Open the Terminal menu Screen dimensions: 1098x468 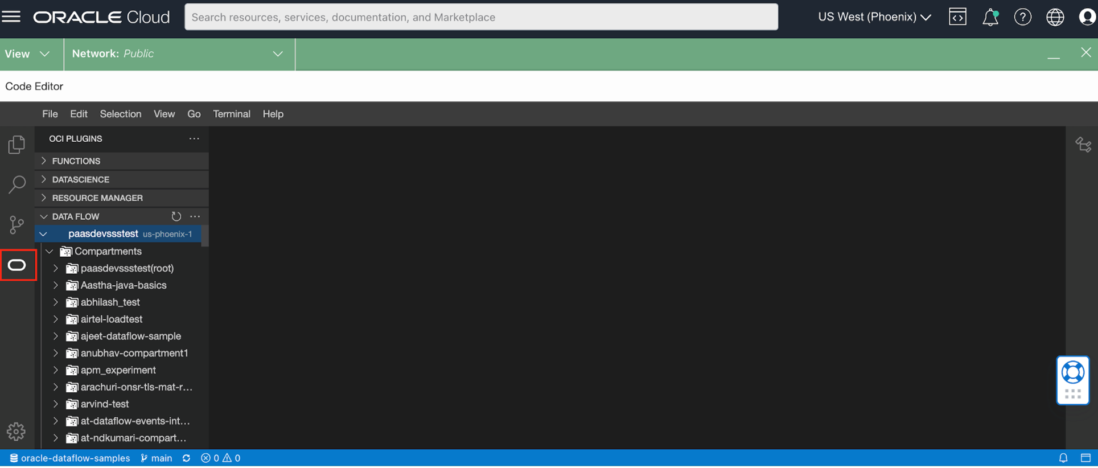coord(232,114)
